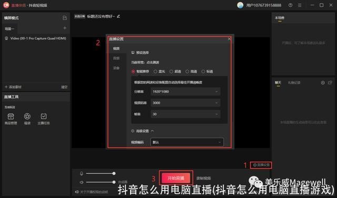Mute the microphone icon
This screenshot has height=198, width=337.
82,173
